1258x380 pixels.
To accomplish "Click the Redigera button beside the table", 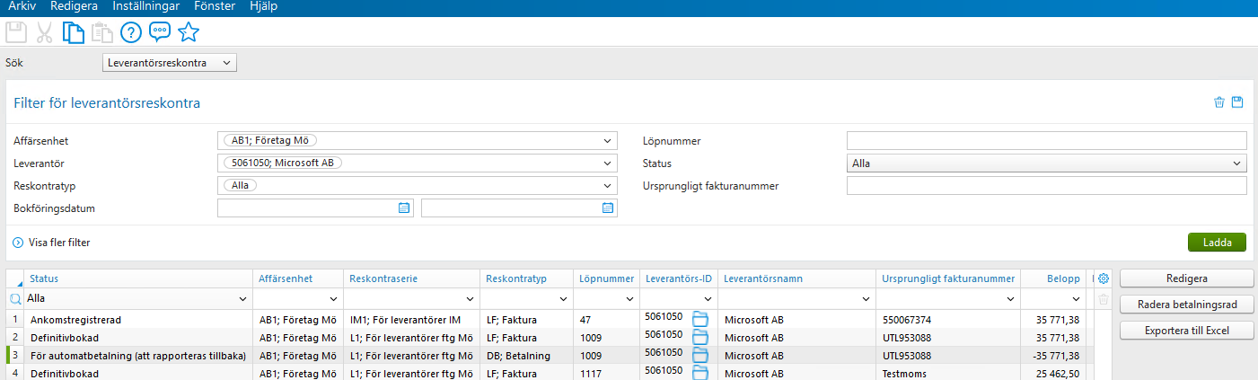I will coord(1186,278).
